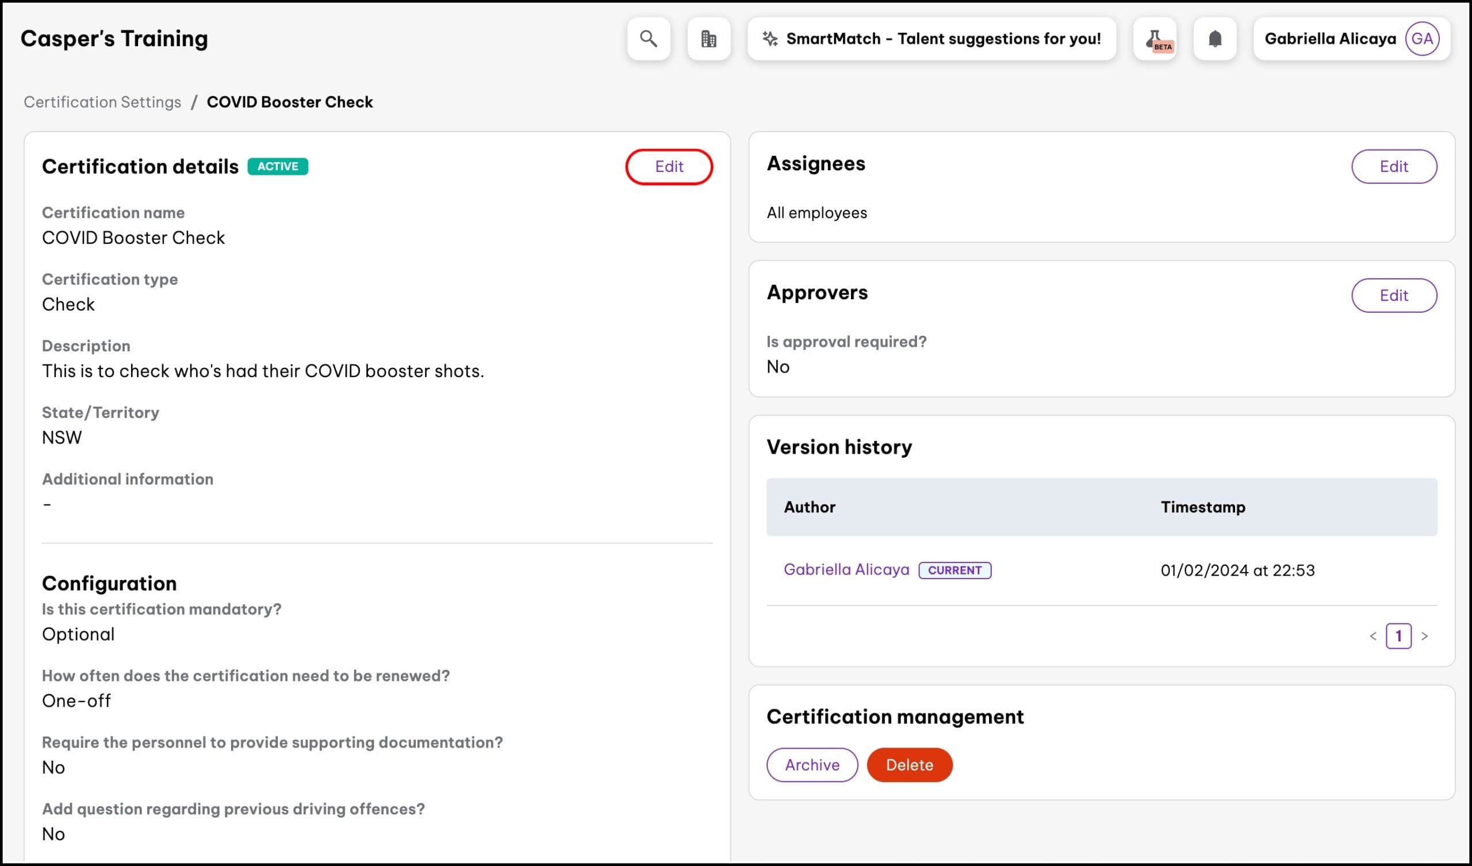Click the Casper's Training title
Viewport: 1472px width, 866px height.
(x=114, y=39)
